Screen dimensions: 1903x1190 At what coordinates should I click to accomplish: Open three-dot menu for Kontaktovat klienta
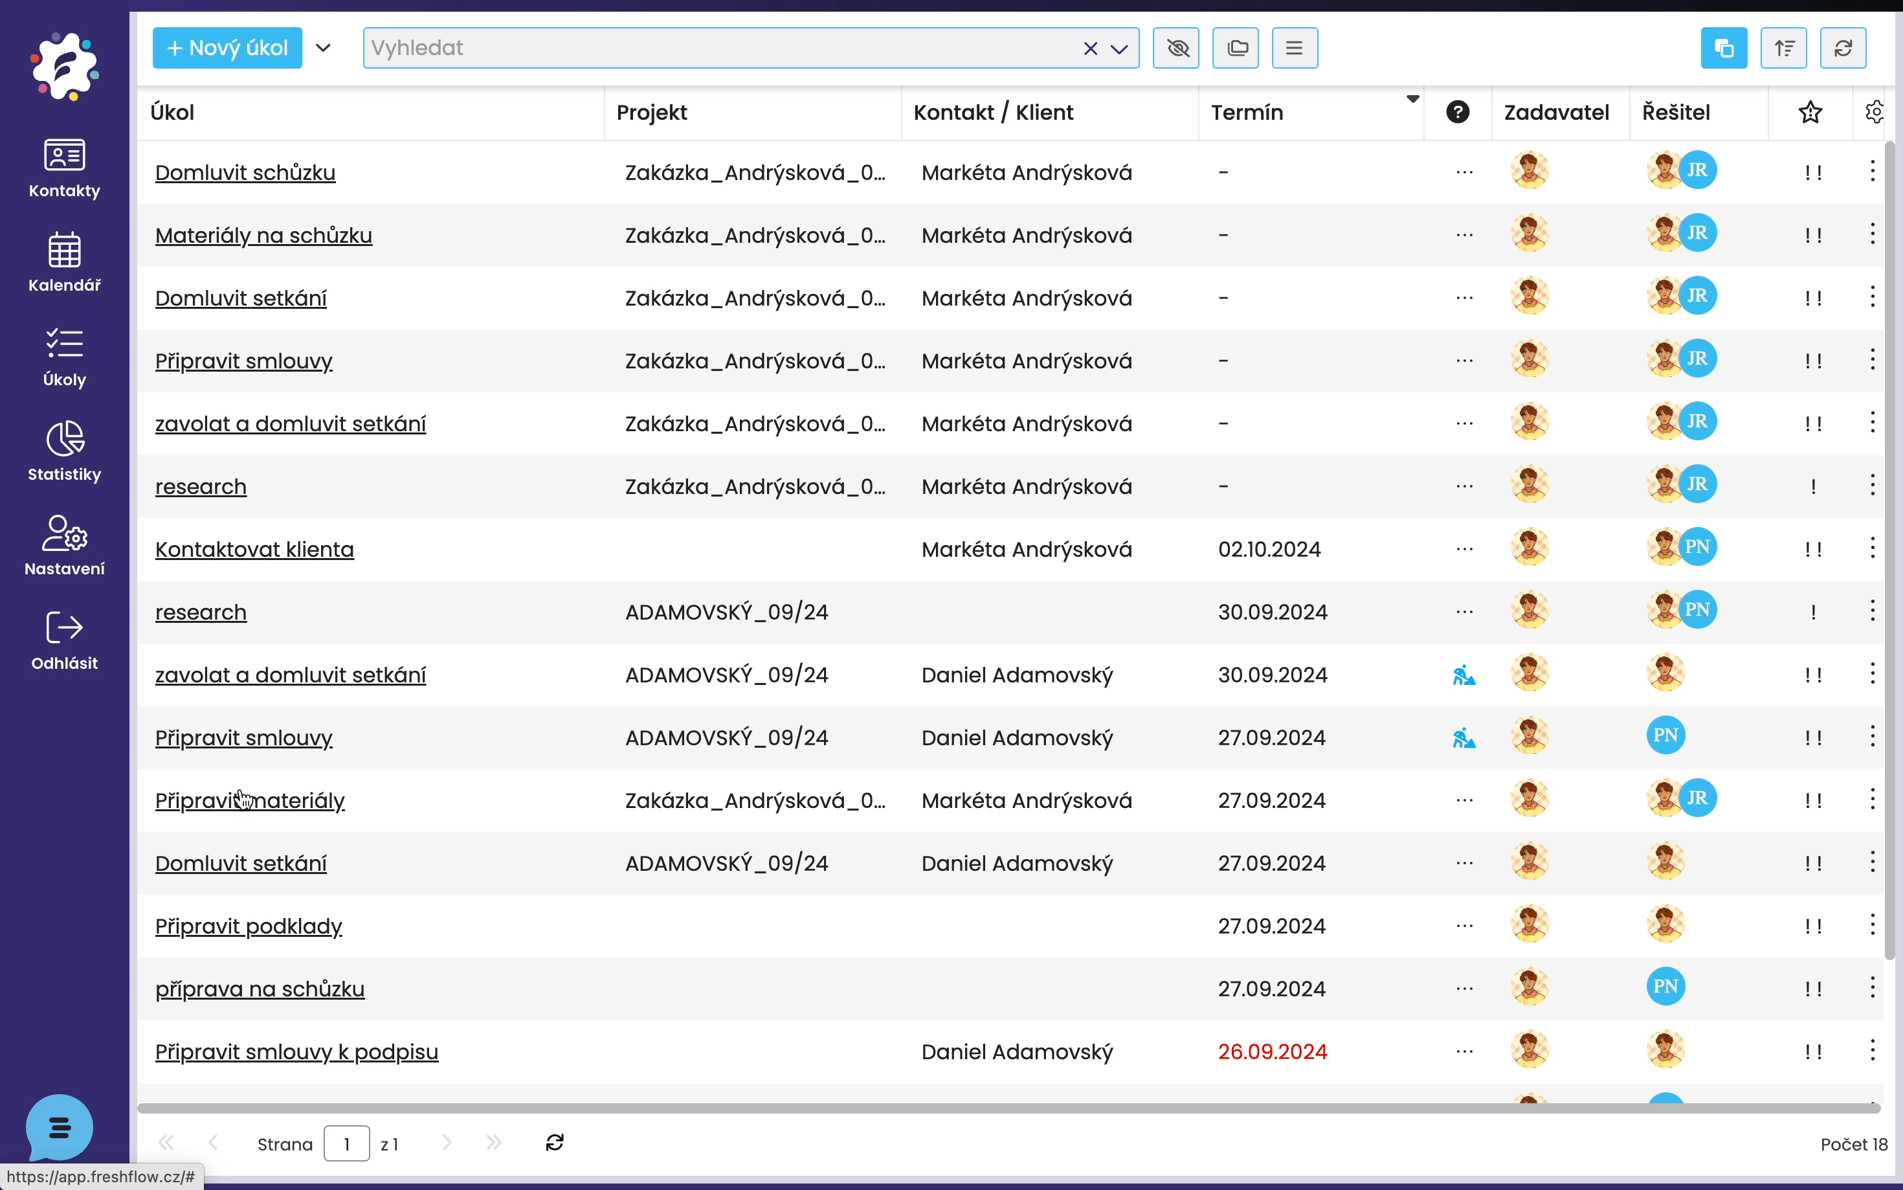point(1871,548)
